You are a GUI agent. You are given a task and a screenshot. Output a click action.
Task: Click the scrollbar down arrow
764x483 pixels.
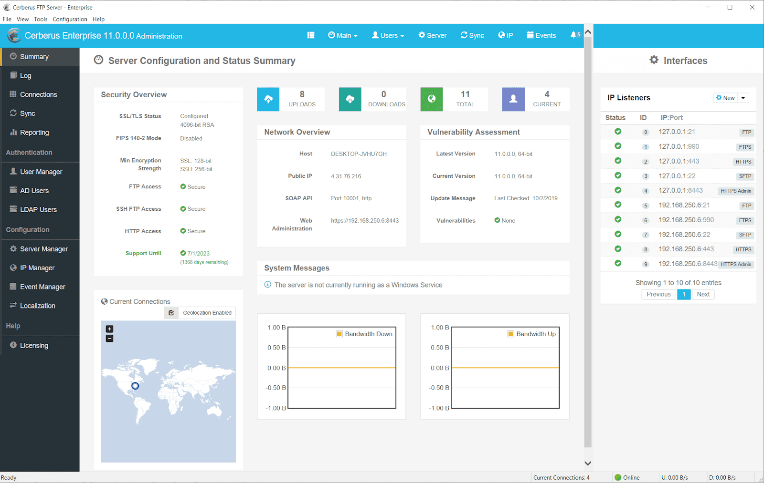tap(588, 463)
